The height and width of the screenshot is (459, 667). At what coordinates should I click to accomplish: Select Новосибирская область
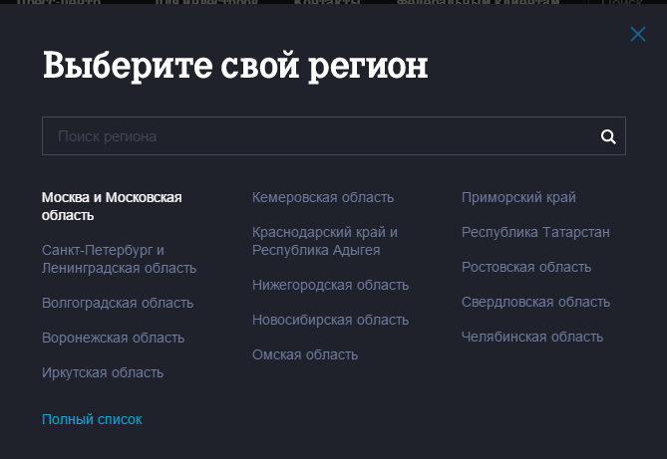(x=331, y=320)
